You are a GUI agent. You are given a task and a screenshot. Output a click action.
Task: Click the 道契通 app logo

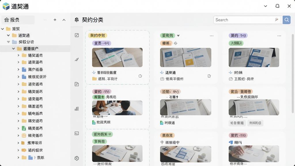click(6, 6)
